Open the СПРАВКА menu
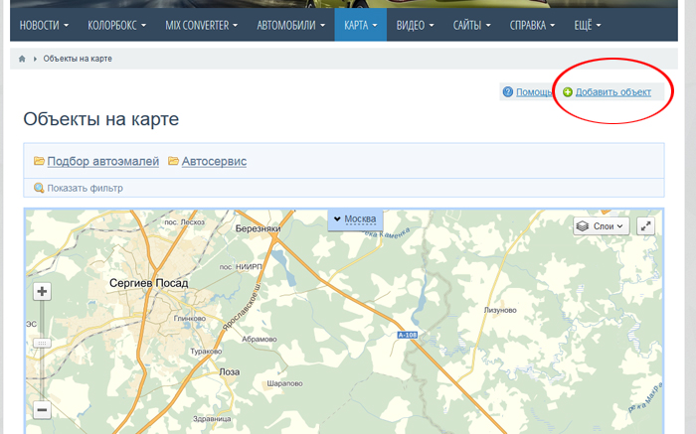696x434 pixels. click(532, 25)
